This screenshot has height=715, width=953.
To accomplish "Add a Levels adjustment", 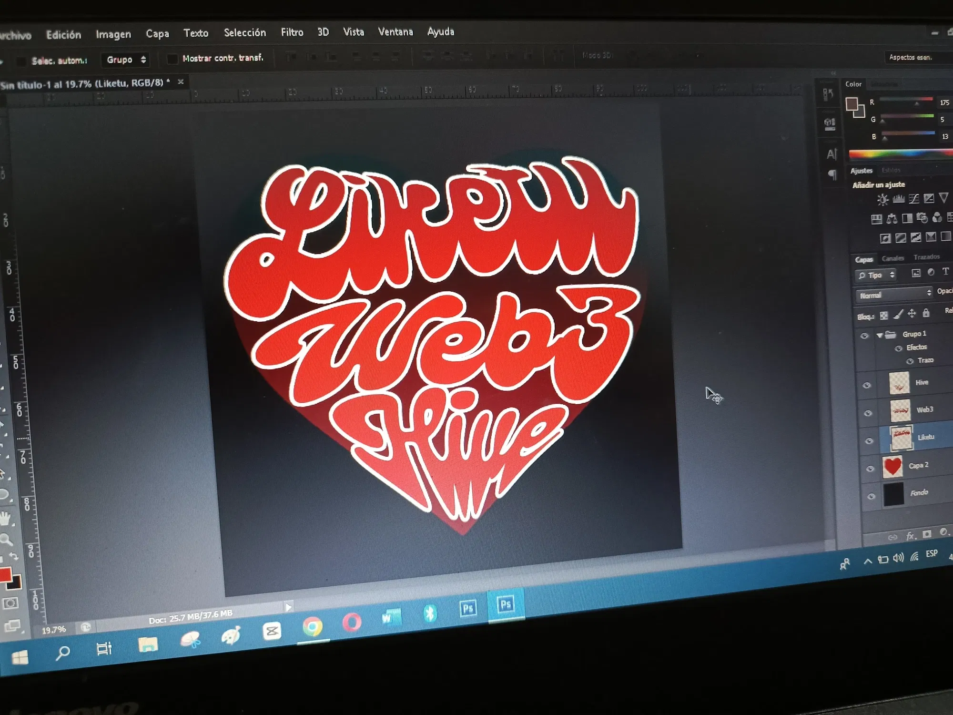I will (898, 199).
